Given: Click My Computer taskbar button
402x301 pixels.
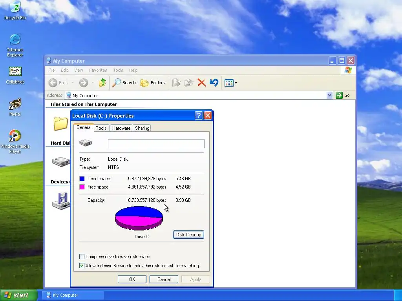Looking at the screenshot, I should tap(73, 295).
